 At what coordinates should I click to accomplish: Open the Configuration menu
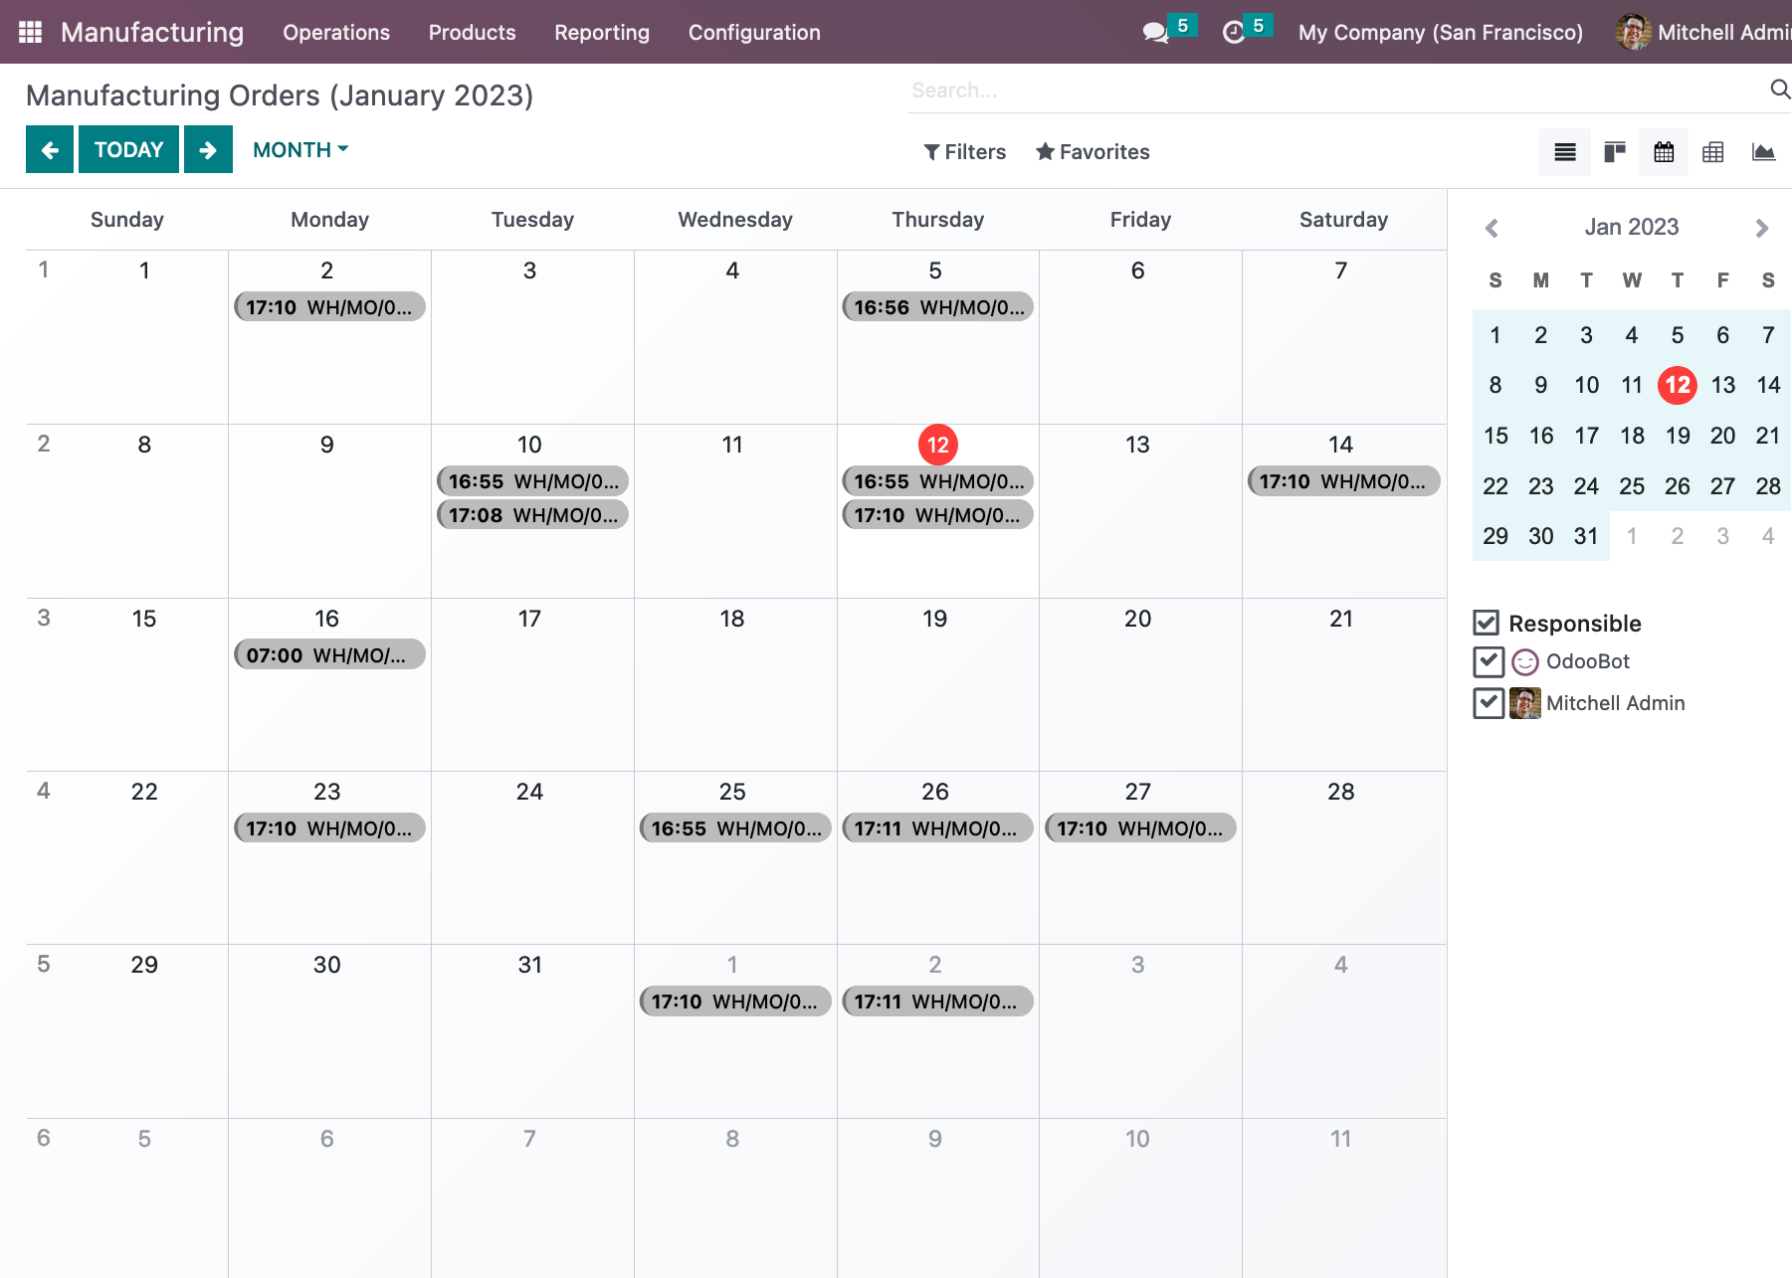click(754, 33)
